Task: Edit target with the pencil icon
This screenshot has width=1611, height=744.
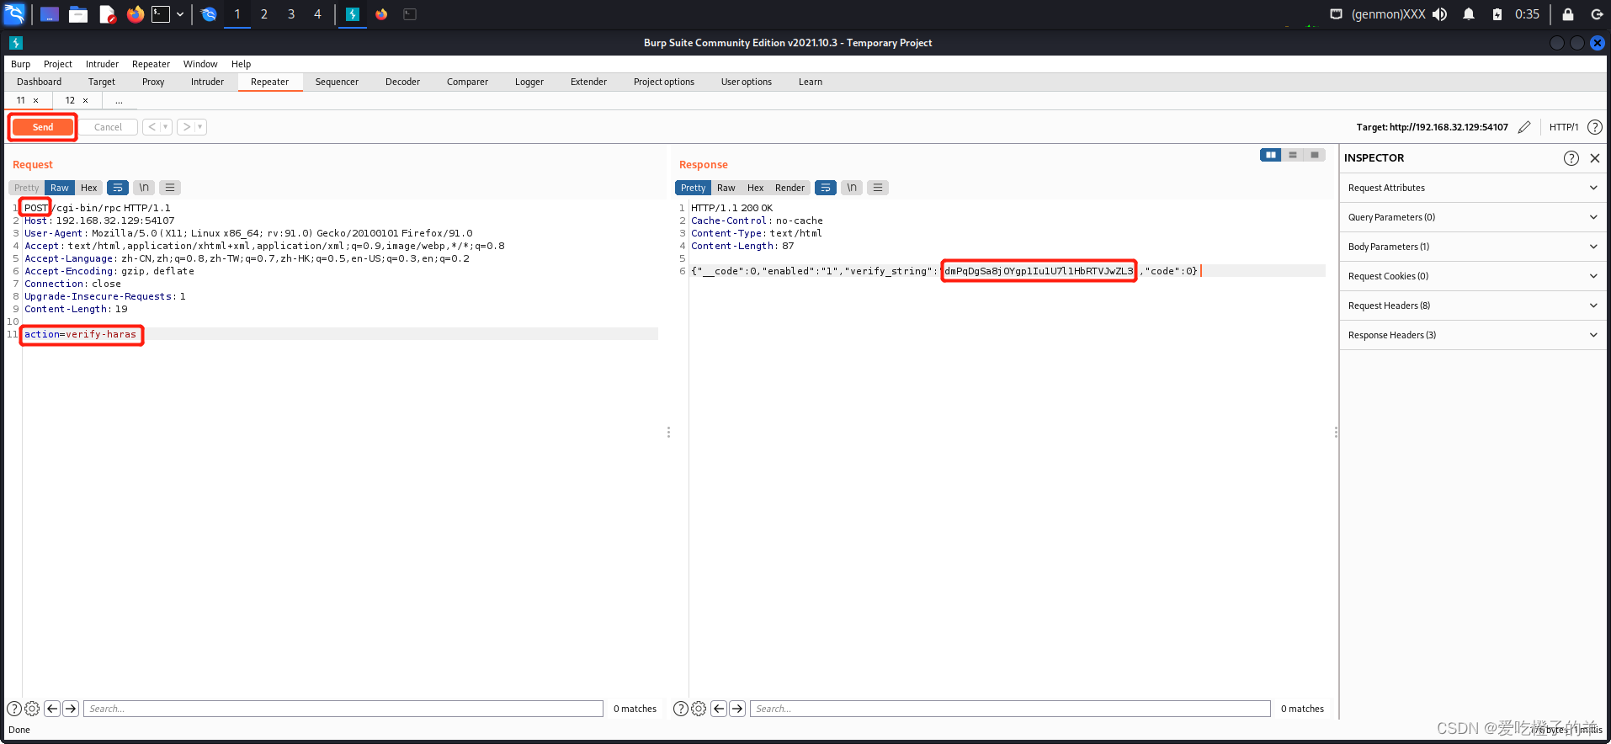Action: point(1524,127)
